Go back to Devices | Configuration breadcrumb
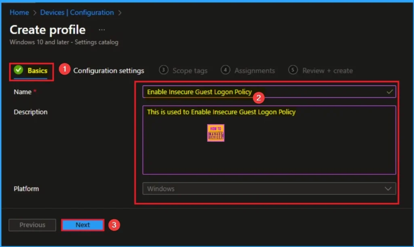 [77, 13]
